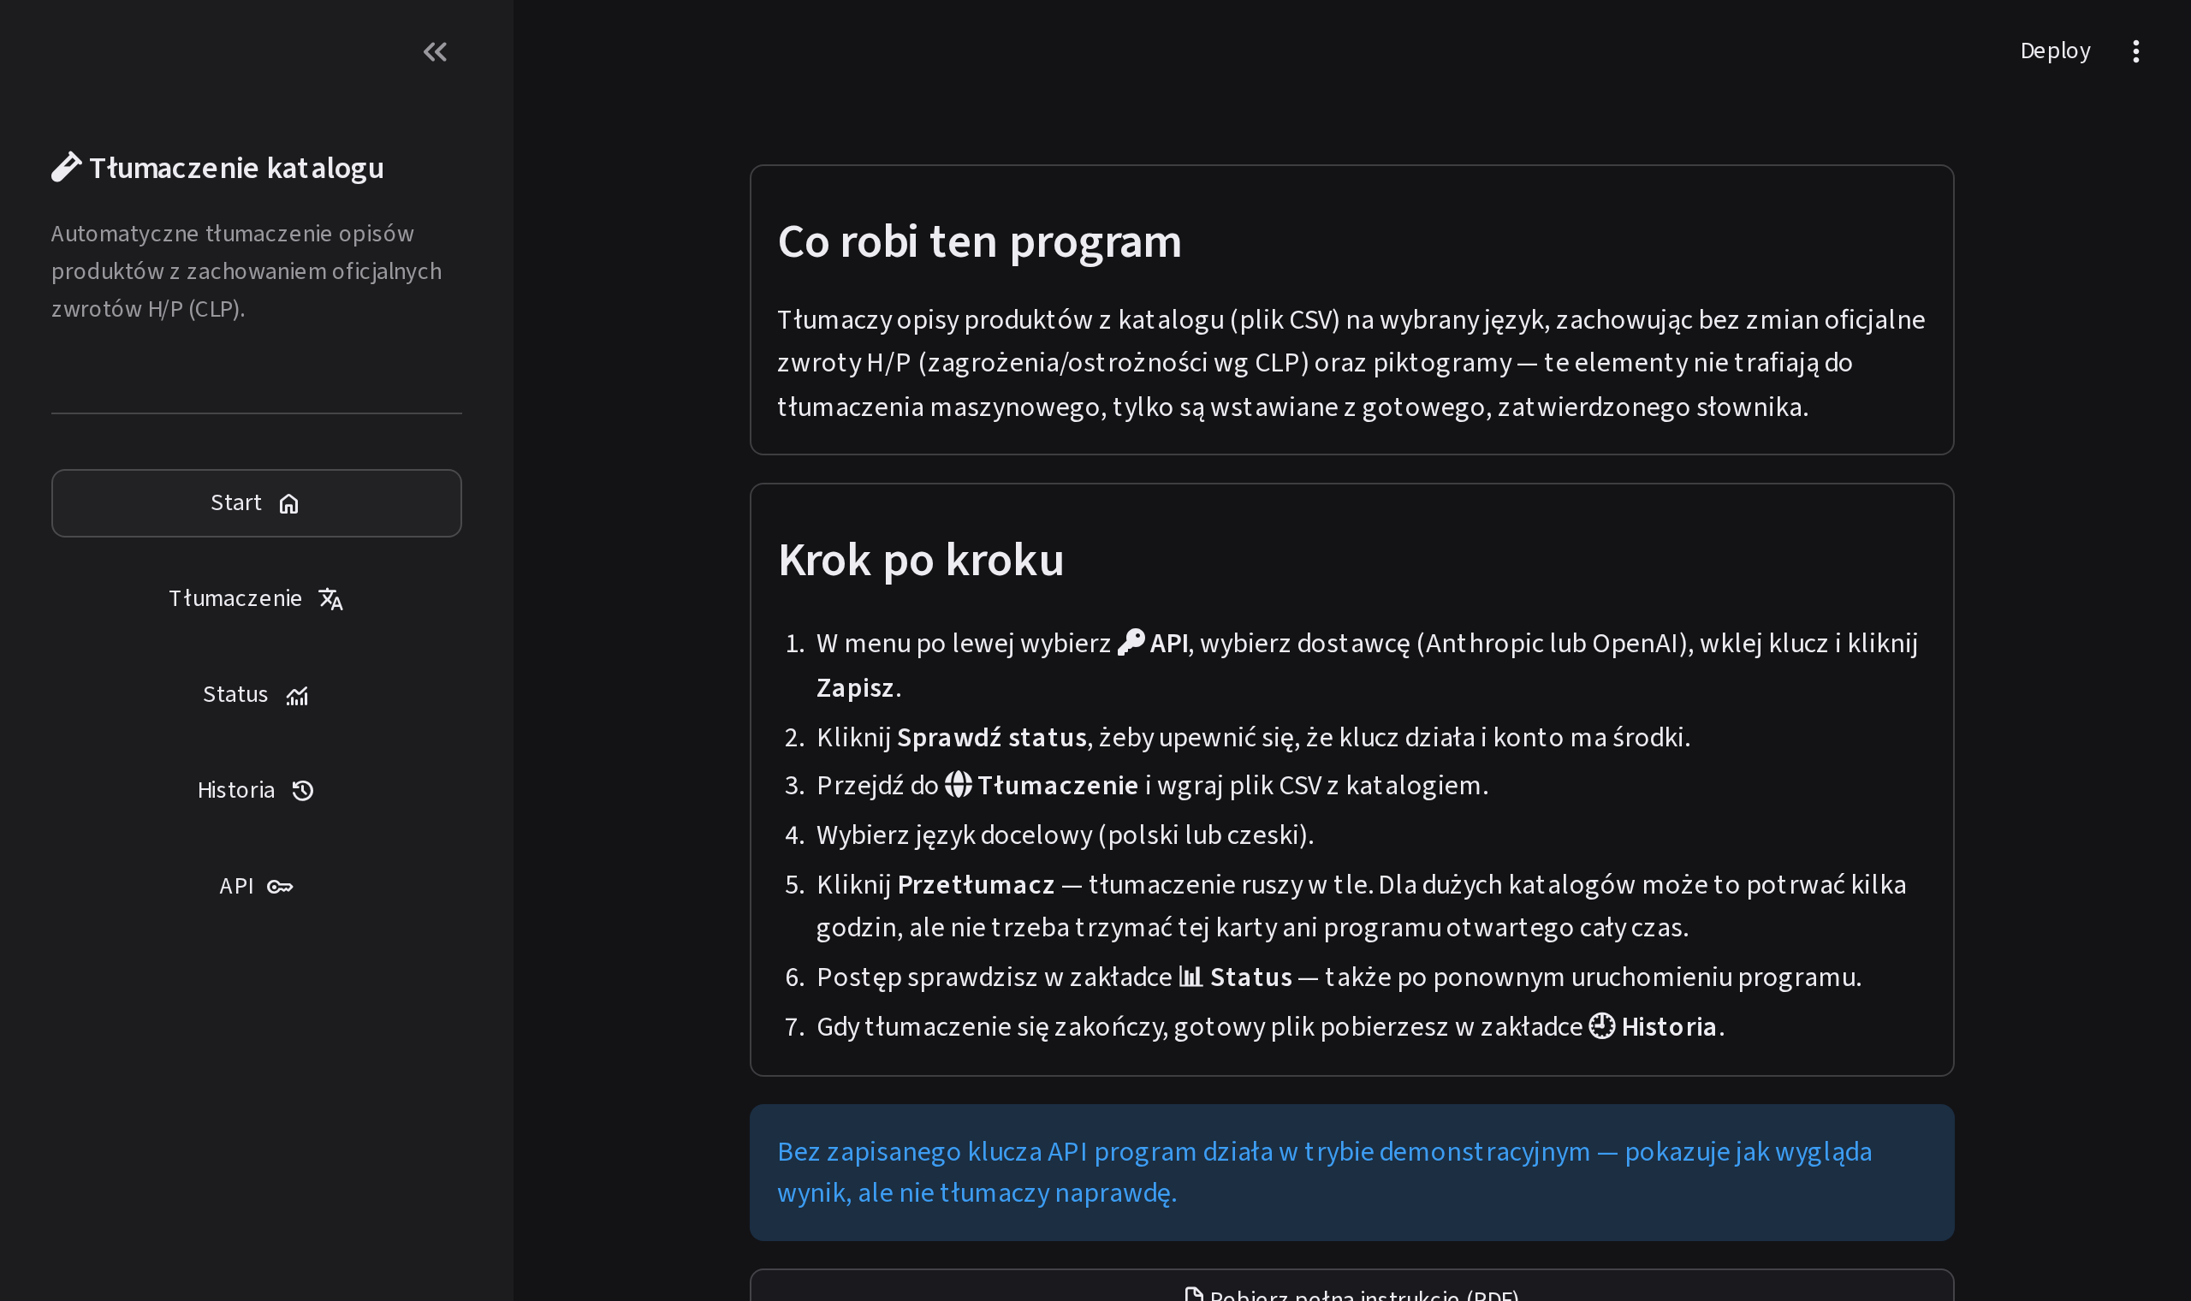Image resolution: width=2191 pixels, height=1301 pixels.
Task: Click the key emoji in step 1
Action: (x=1131, y=642)
